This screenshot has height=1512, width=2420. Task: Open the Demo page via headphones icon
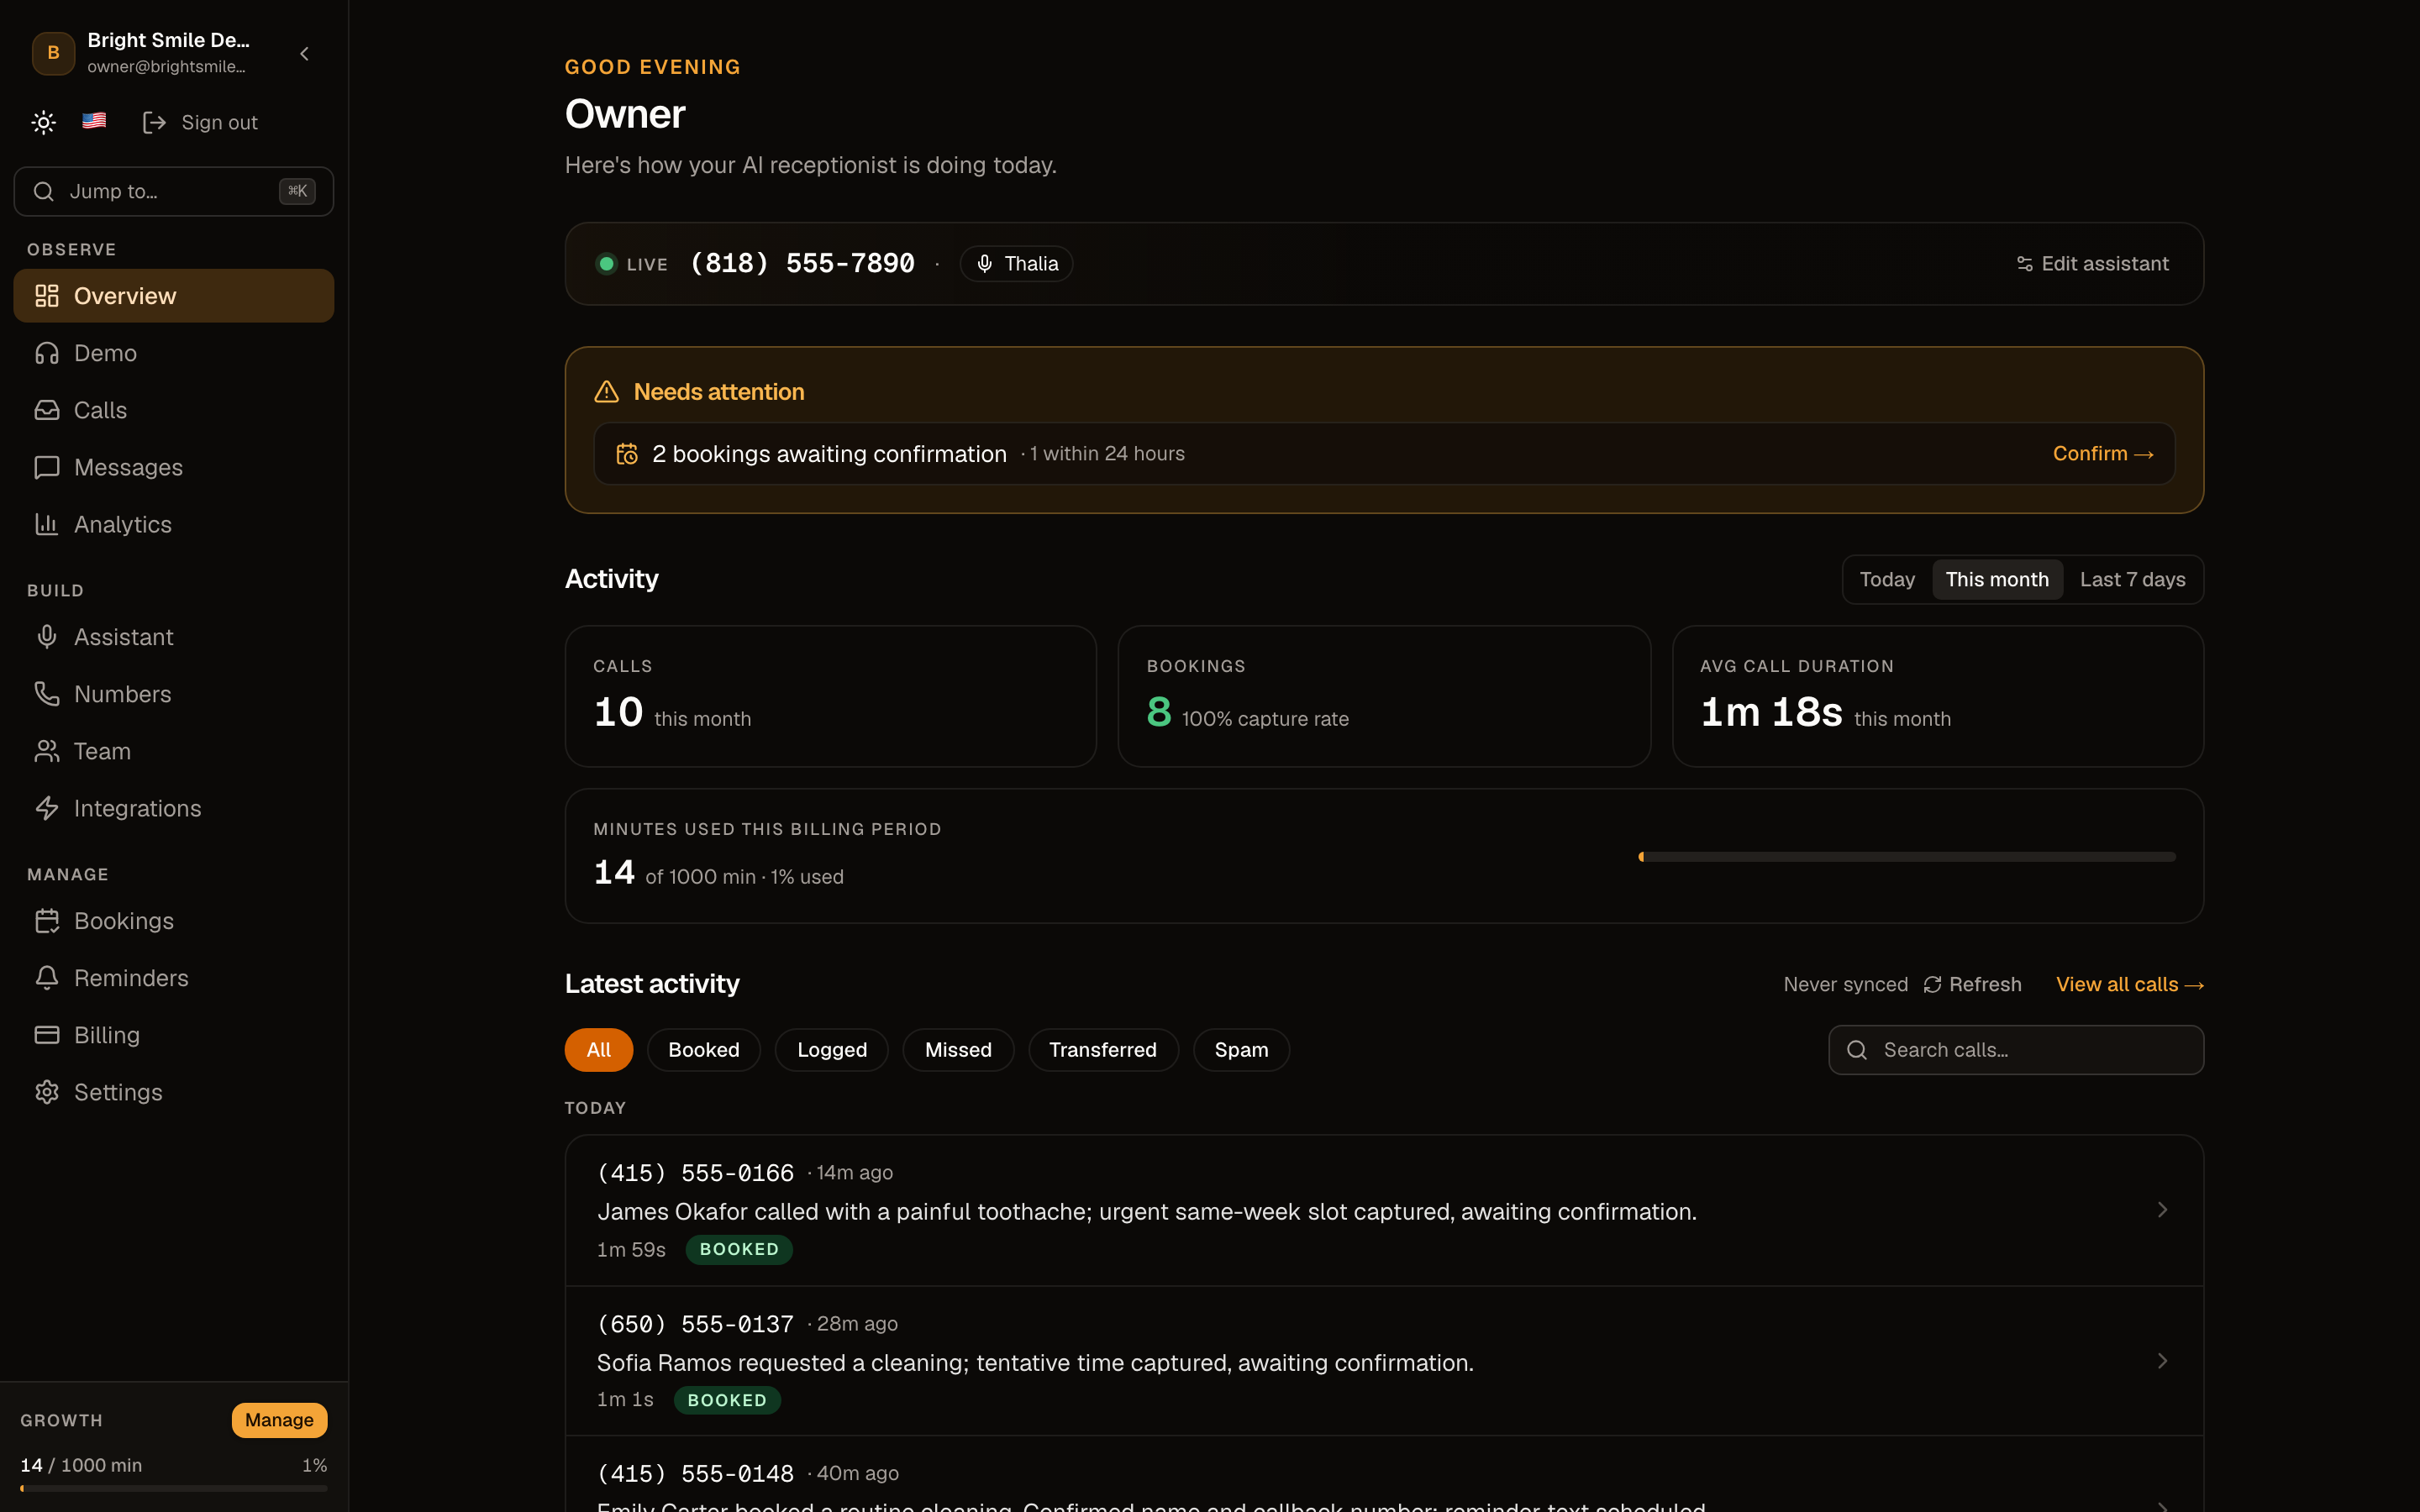(x=47, y=353)
